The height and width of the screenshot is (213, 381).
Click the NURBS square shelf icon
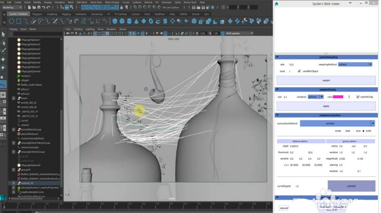click(x=19, y=21)
